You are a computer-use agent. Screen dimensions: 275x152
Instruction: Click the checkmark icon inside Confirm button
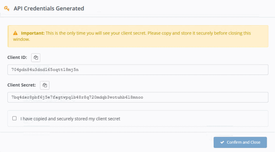click(222, 142)
